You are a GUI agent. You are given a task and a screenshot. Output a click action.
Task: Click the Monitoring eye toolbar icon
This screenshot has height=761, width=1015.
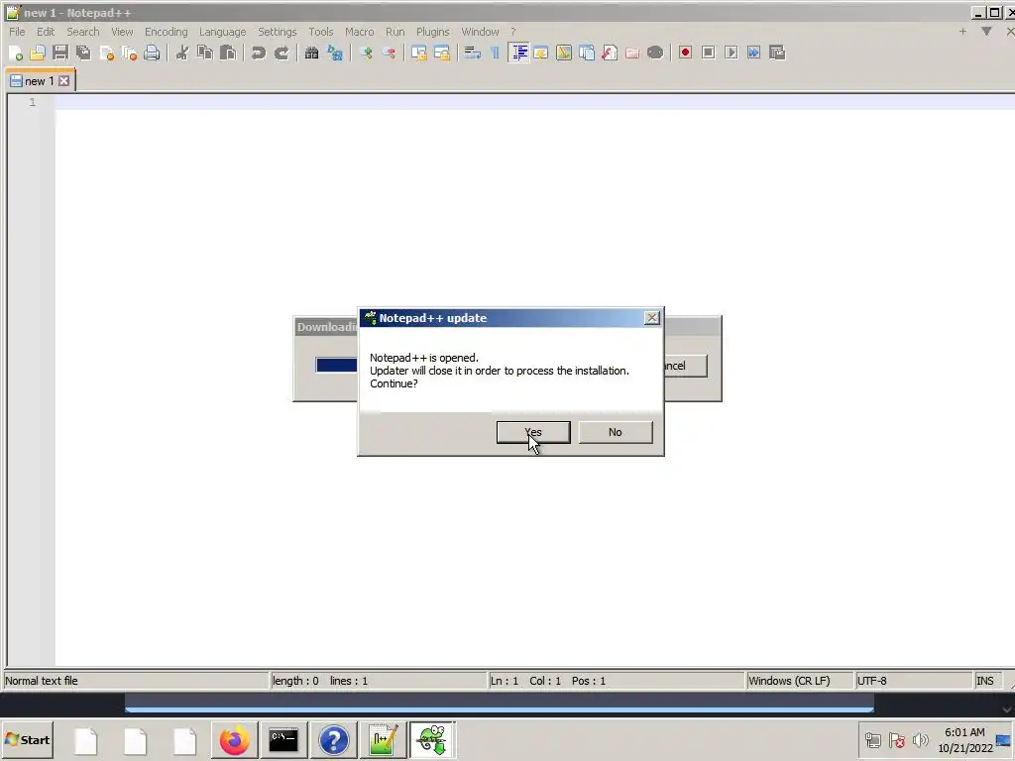(x=655, y=54)
